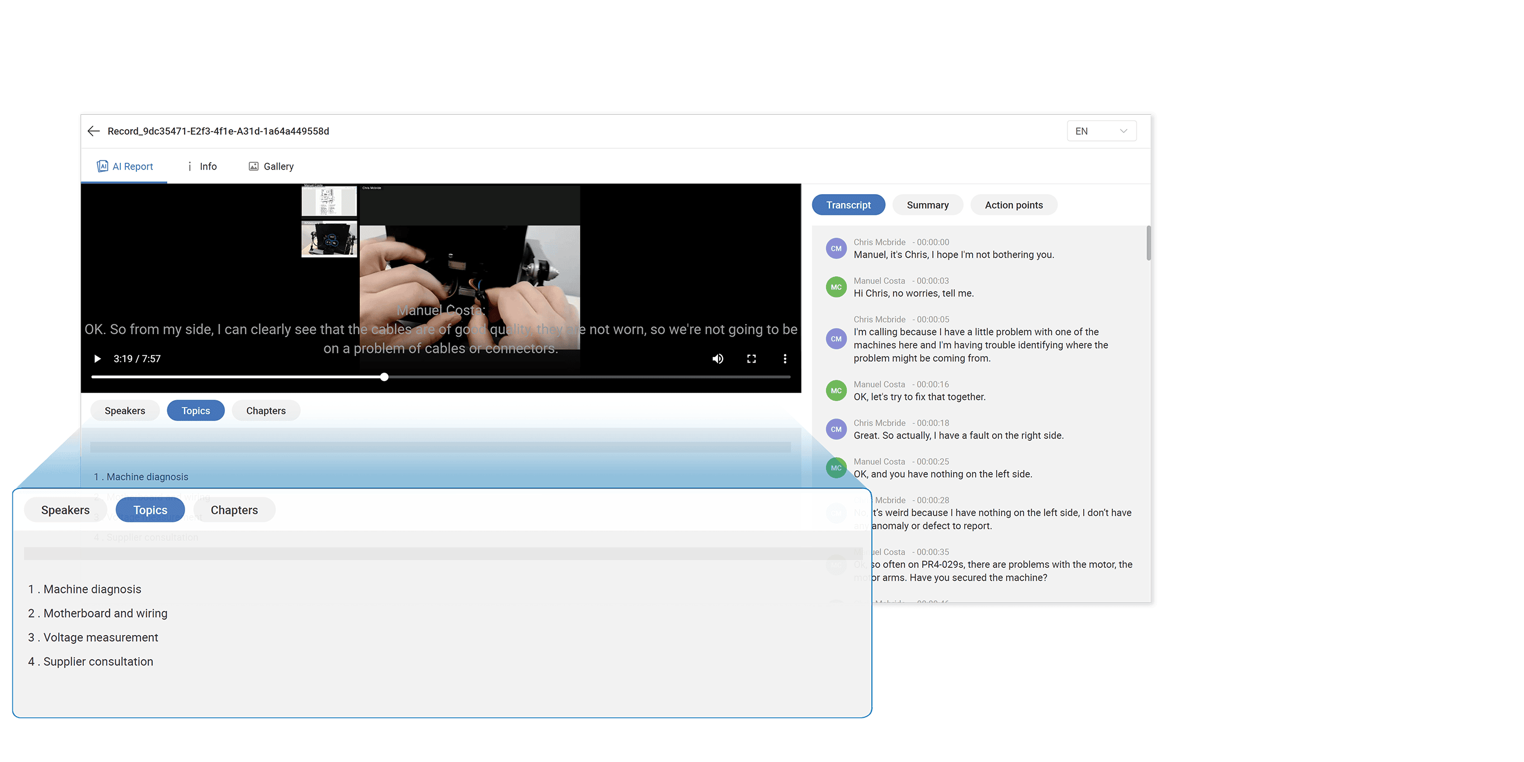The width and height of the screenshot is (1524, 762).
Task: Select Speakers under the video player
Action: (x=125, y=411)
